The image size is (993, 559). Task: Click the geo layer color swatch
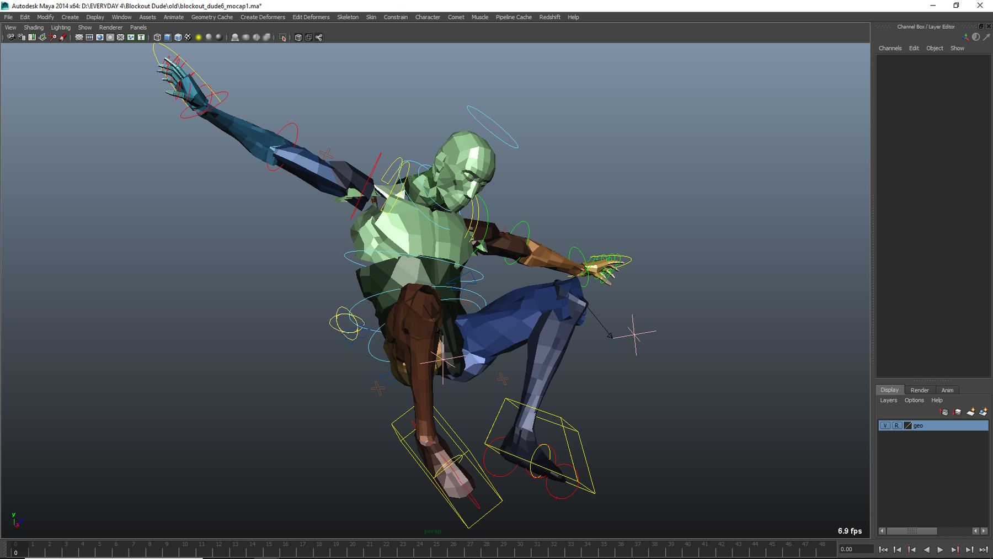pos(908,425)
